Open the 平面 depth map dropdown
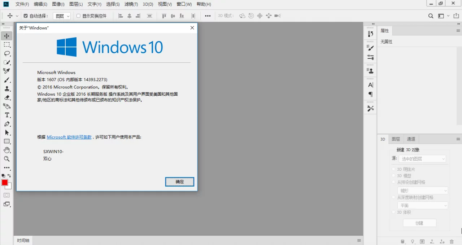This screenshot has width=462, height=245. coord(423,205)
